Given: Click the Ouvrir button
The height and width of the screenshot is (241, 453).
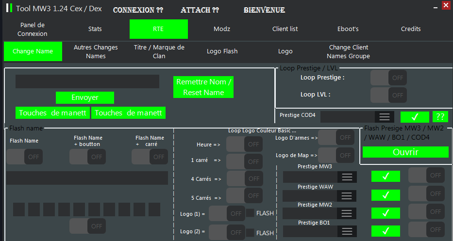Looking at the screenshot, I should click(405, 152).
